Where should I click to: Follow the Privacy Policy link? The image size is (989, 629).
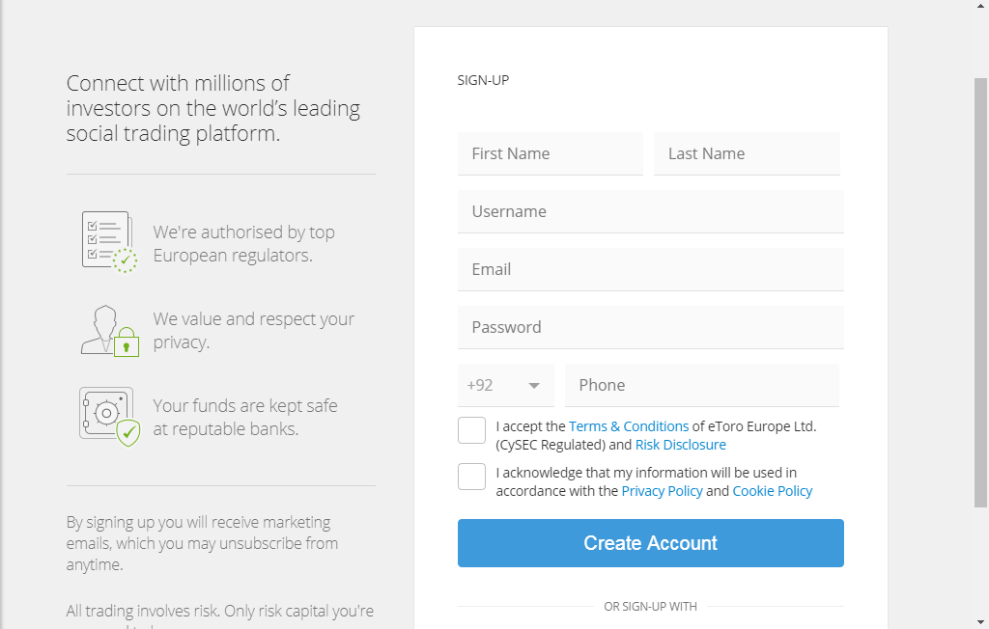point(662,491)
